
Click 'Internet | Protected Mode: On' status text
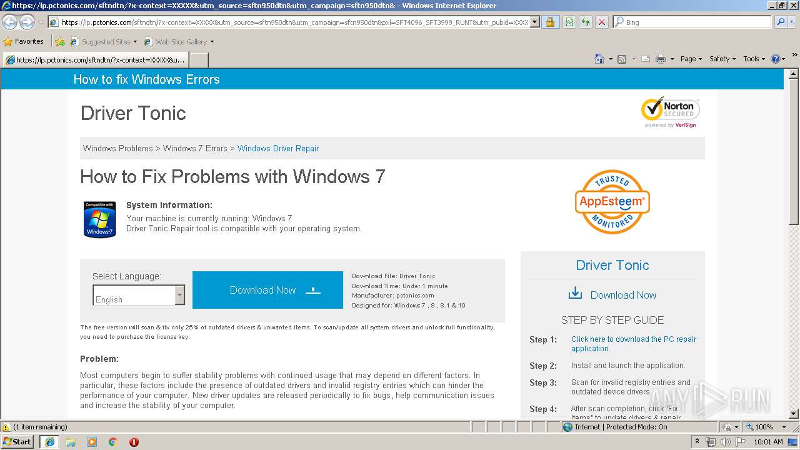[621, 427]
